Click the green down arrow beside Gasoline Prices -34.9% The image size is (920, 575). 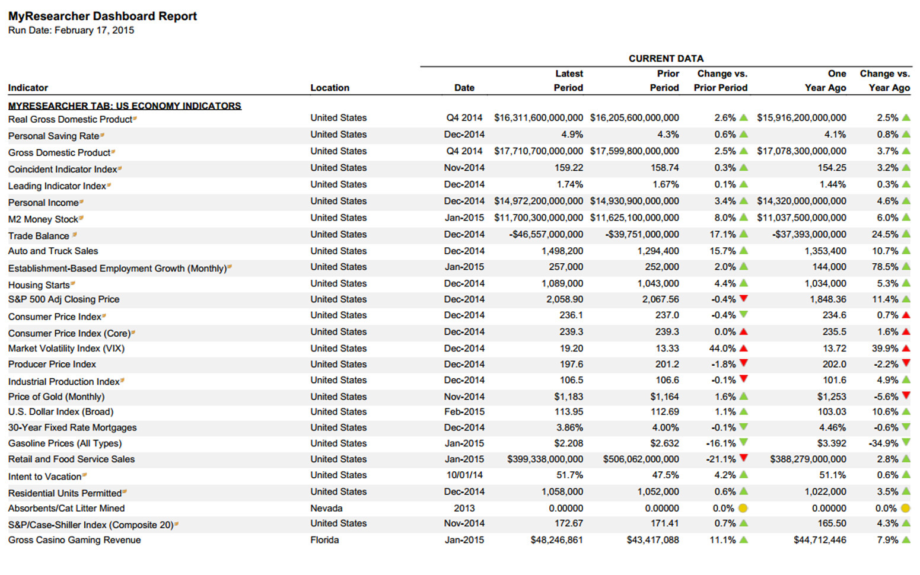coord(906,442)
